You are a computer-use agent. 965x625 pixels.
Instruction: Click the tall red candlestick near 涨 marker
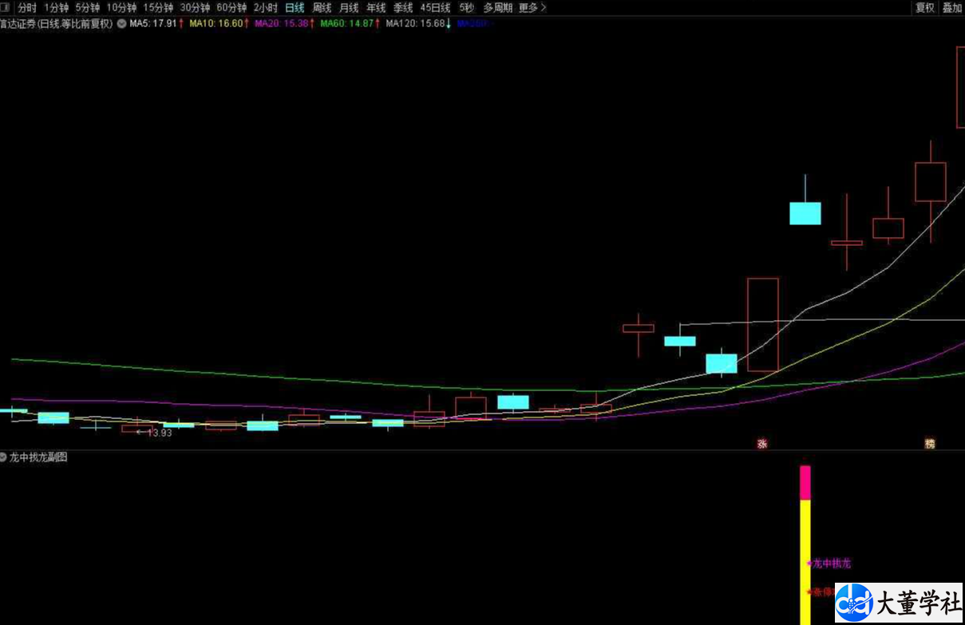762,324
